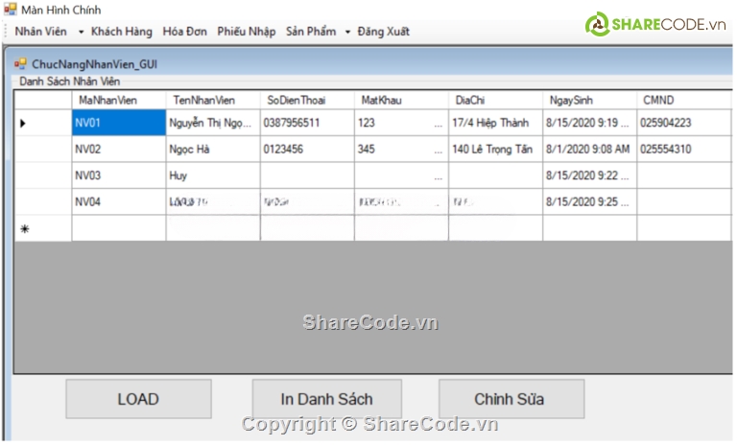Sort by MaNhanVien column header
Image resolution: width=737 pixels, height=446 pixels.
[x=119, y=100]
